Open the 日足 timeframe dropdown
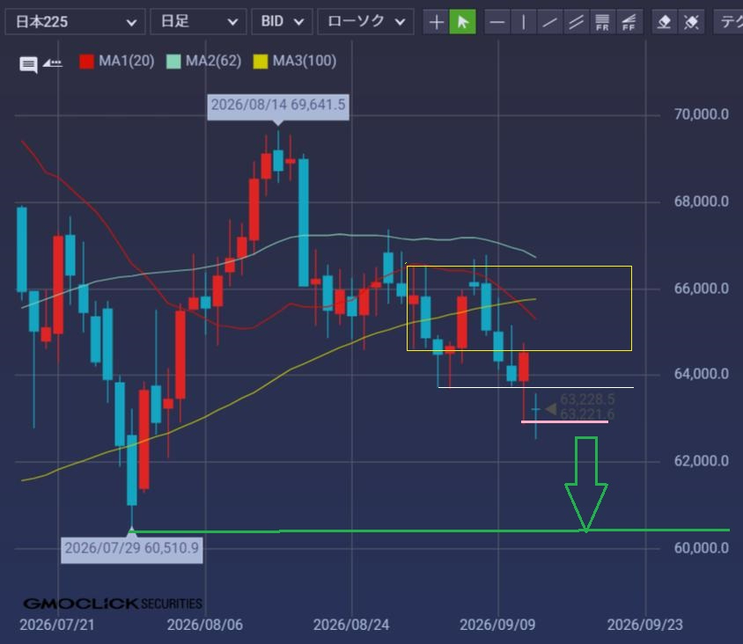The width and height of the screenshot is (743, 644). (198, 22)
